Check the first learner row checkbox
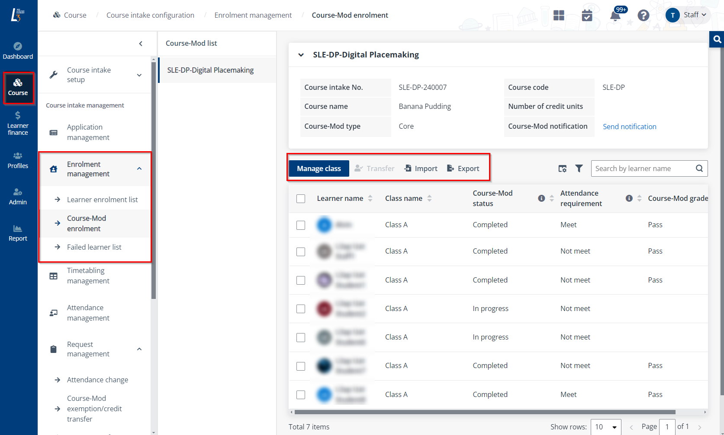 point(301,225)
